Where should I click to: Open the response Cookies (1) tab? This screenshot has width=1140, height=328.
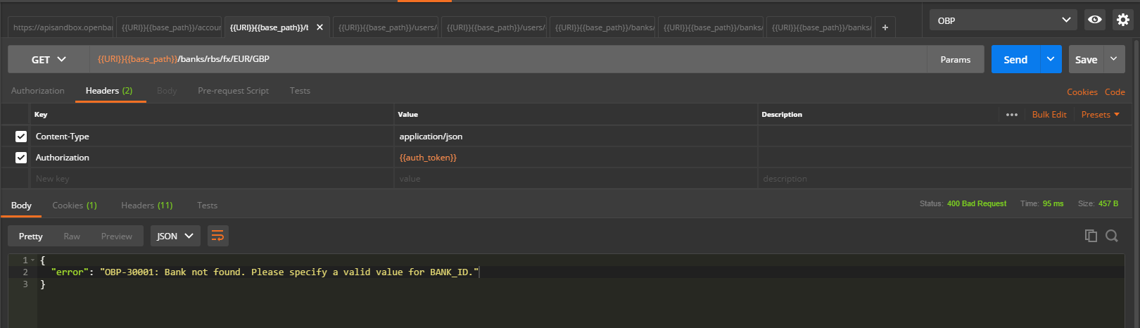pos(75,206)
